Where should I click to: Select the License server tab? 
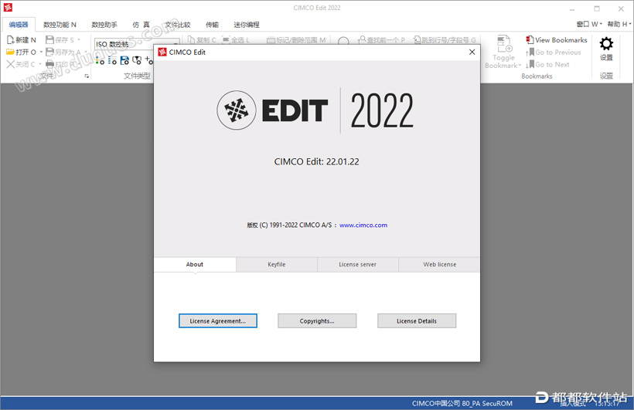tap(357, 265)
